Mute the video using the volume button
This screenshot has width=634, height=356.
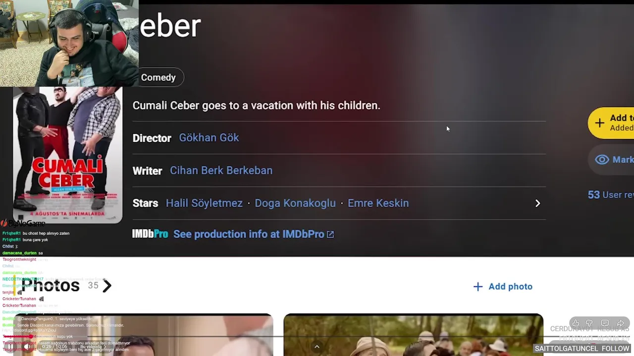click(x=28, y=347)
